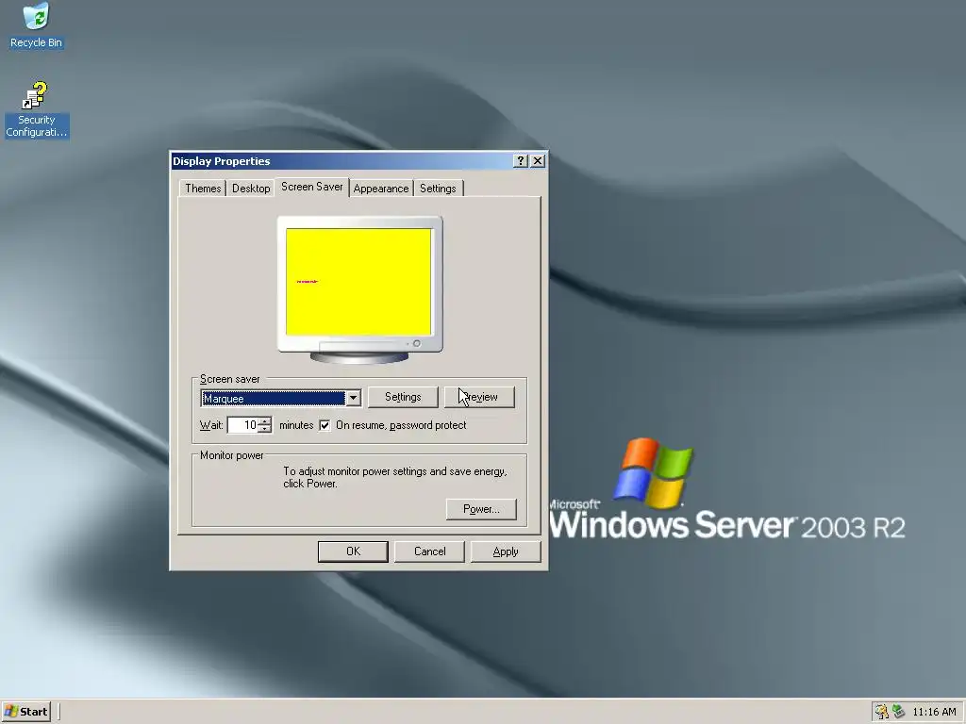Click the Apply button
This screenshot has width=966, height=724.
[x=506, y=551]
